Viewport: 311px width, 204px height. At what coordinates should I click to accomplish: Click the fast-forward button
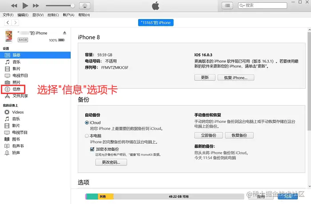click(x=36, y=6)
